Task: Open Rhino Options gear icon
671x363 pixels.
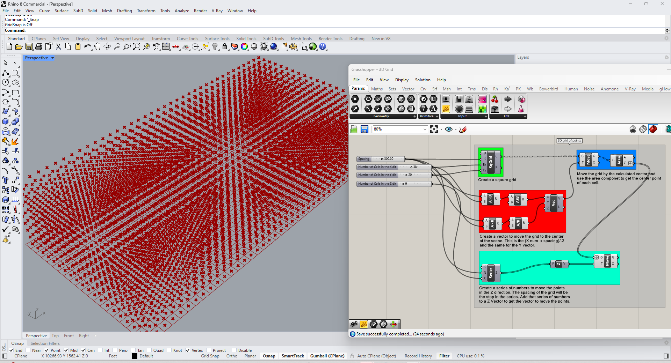Action: pos(293,47)
